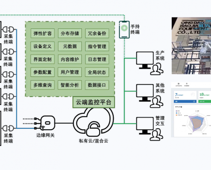Click the 云端监控平台 title label
The width and height of the screenshot is (211, 170).
coord(94,102)
